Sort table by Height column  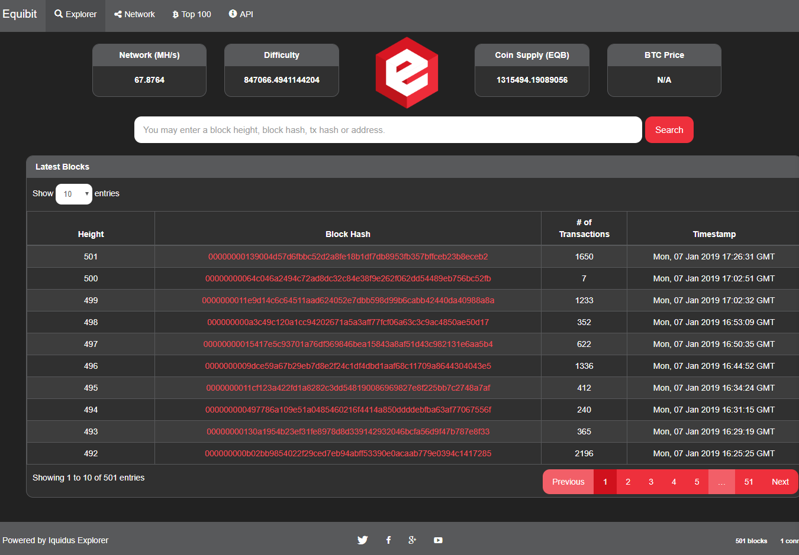click(x=91, y=228)
